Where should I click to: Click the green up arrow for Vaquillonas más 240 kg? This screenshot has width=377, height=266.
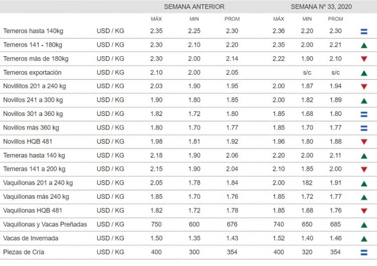(363, 197)
